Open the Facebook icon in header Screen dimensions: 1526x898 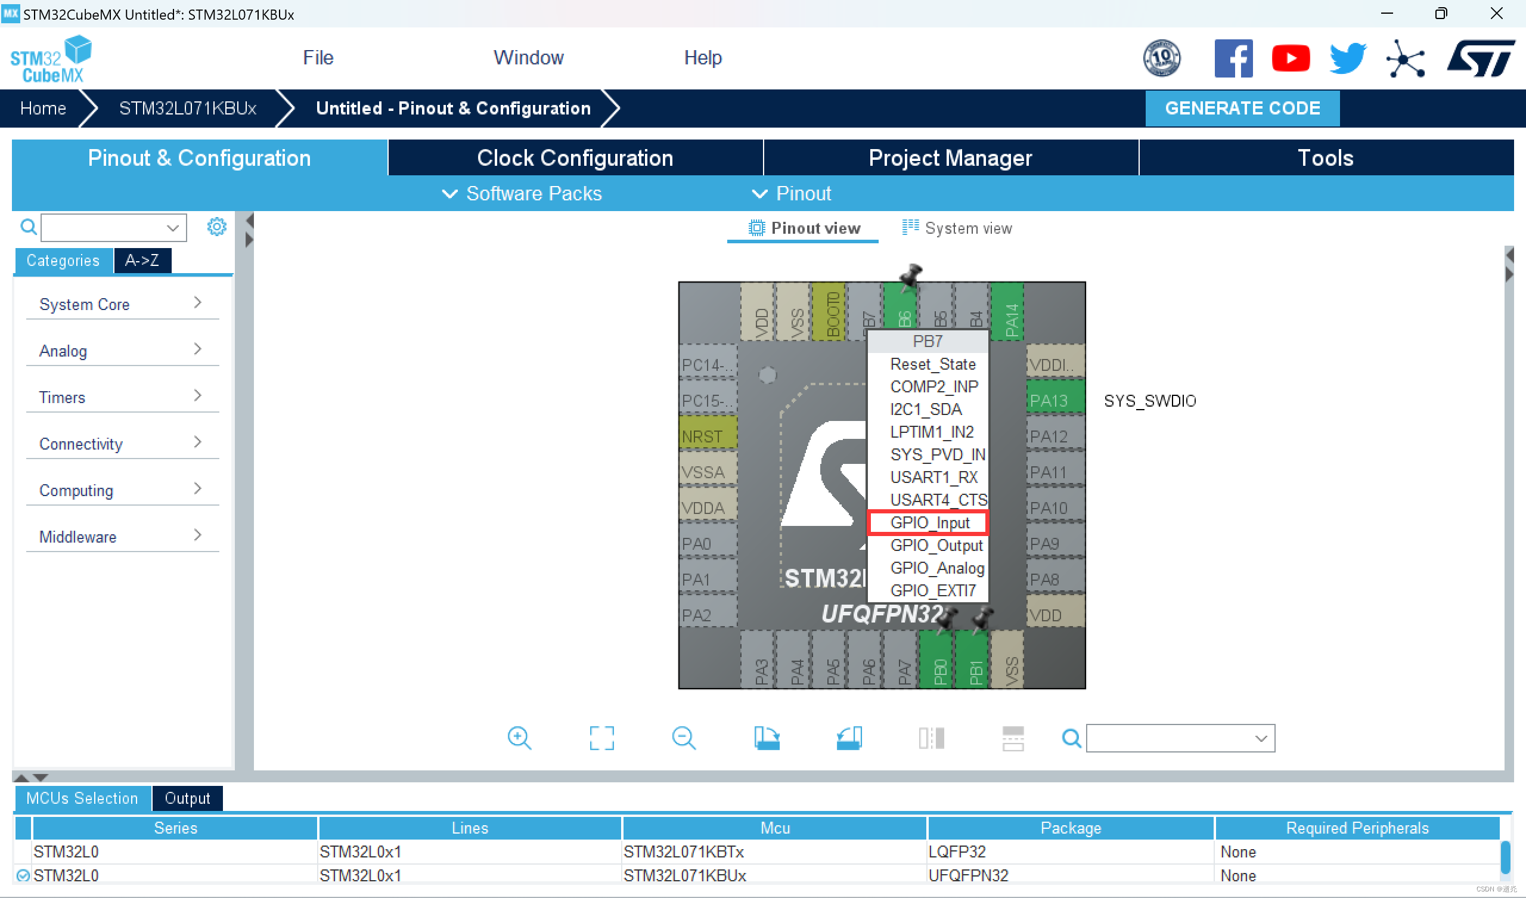1233,59
